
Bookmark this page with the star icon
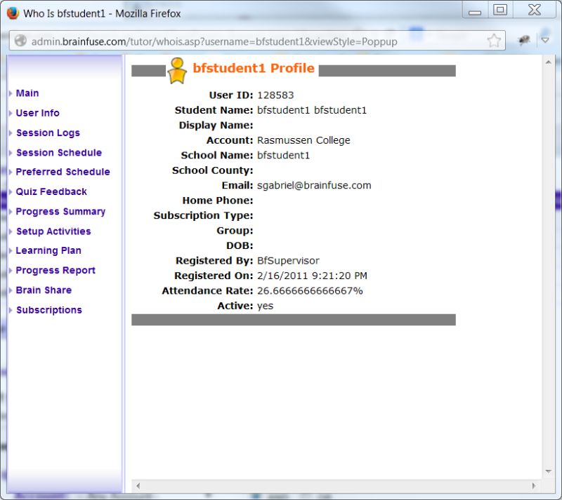point(494,41)
